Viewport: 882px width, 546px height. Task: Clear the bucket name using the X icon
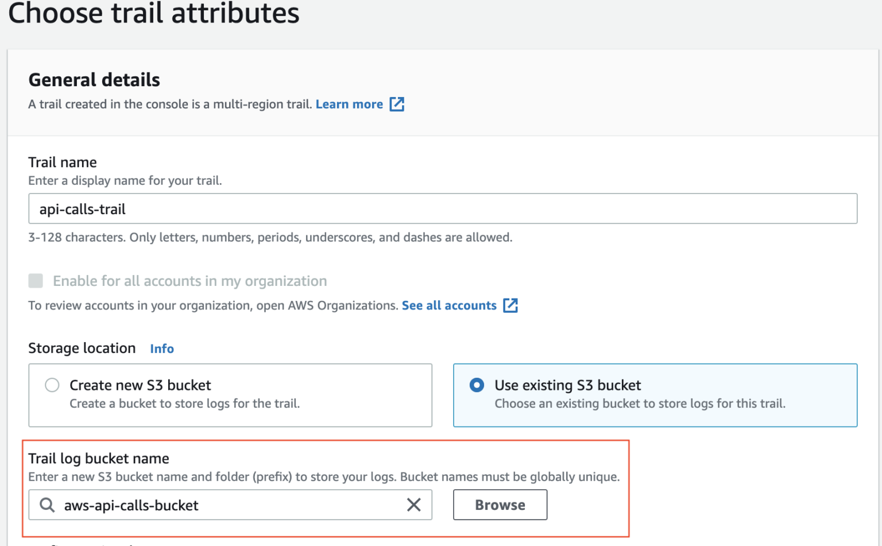click(413, 505)
